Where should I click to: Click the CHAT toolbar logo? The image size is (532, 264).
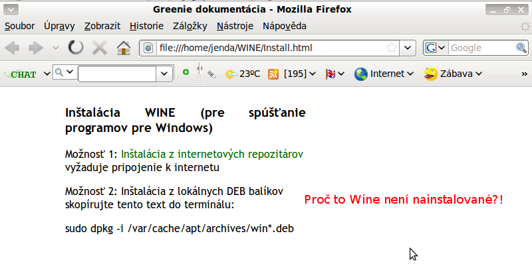point(21,74)
